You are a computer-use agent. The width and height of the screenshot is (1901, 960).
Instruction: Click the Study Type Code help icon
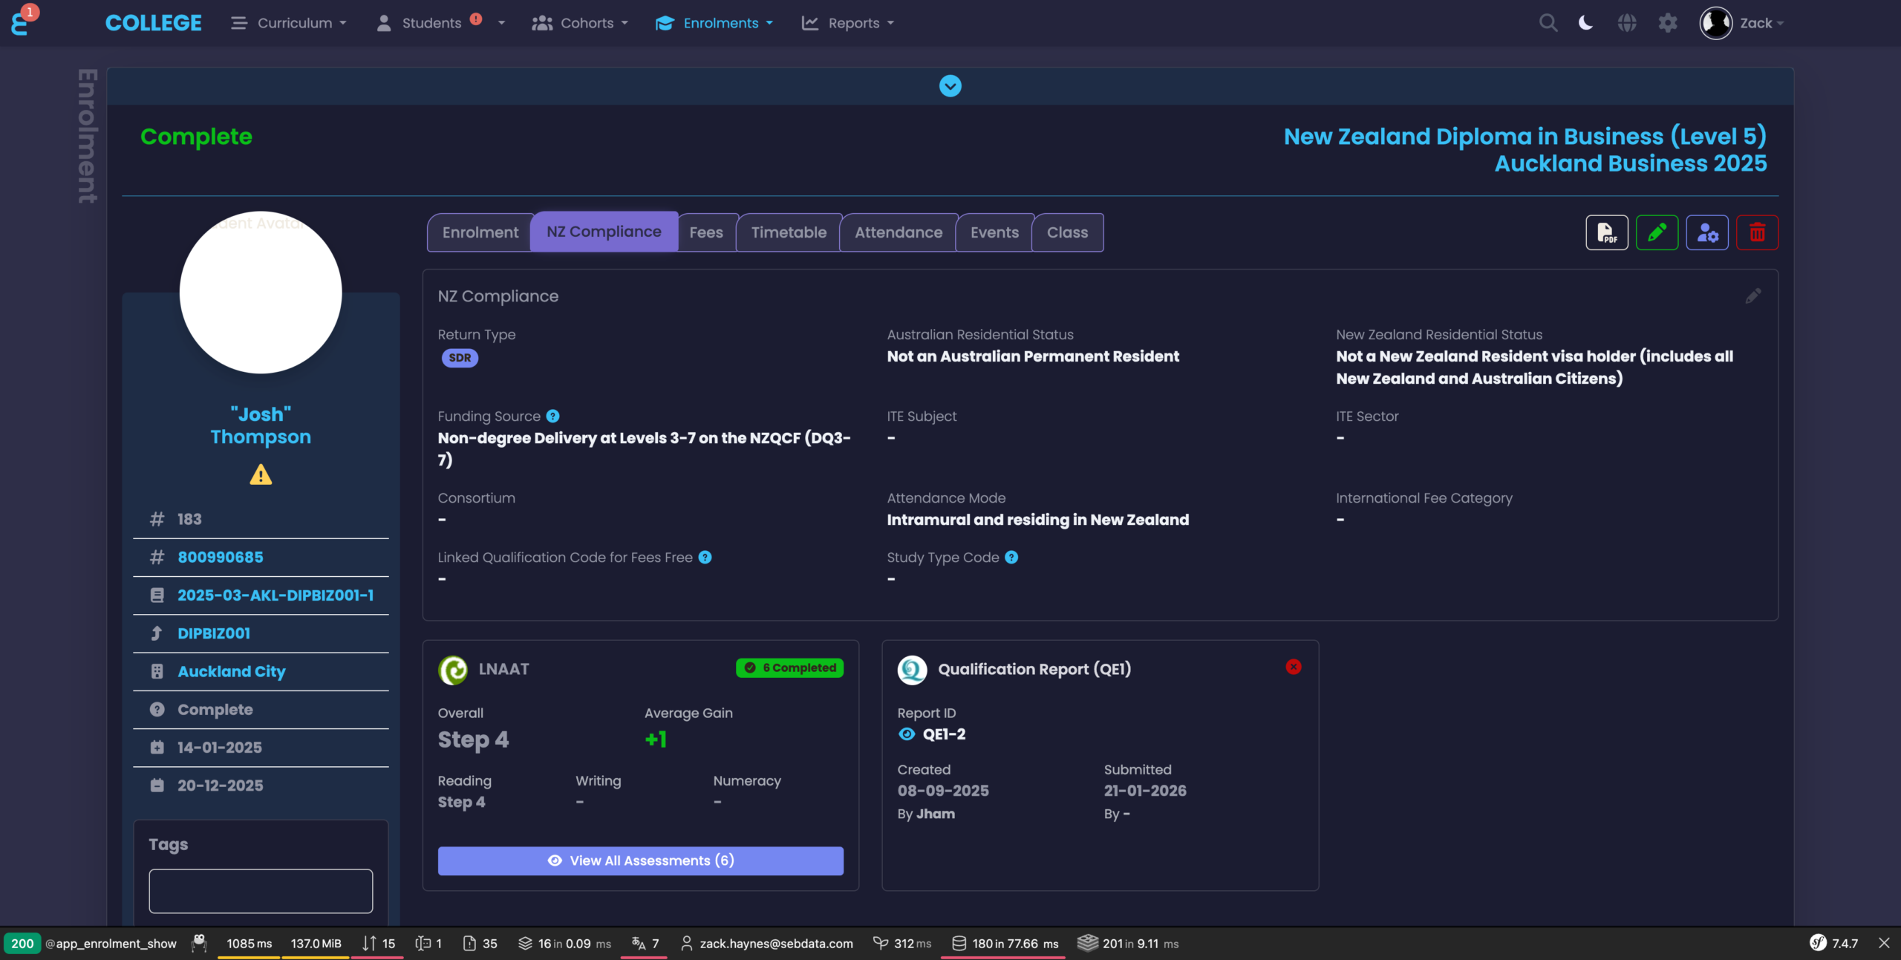(1011, 558)
